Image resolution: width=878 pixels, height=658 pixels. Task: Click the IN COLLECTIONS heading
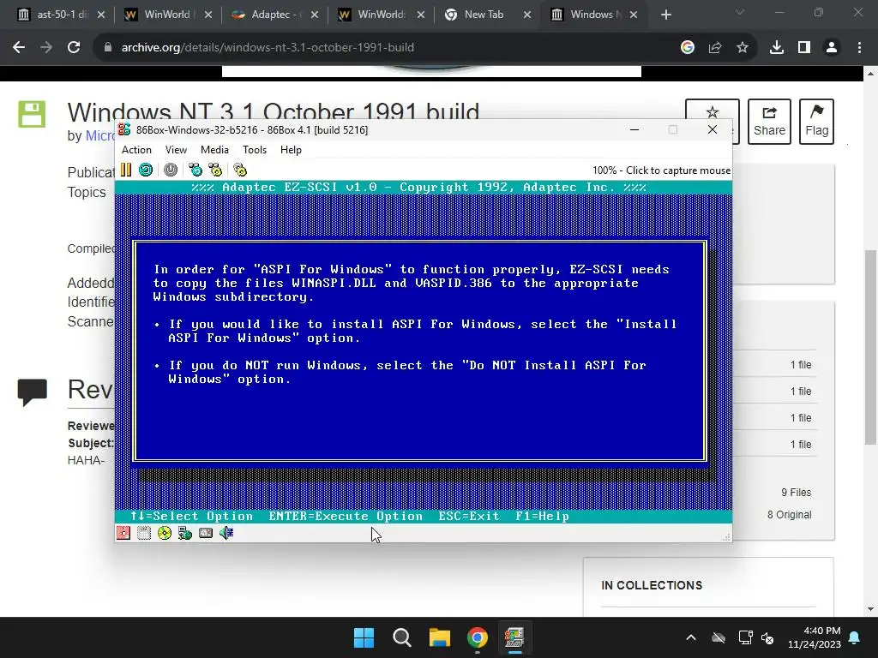pos(652,585)
